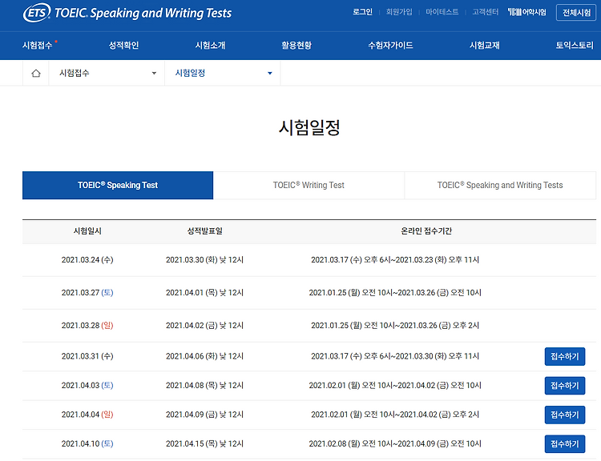This screenshot has width=601, height=461.
Task: Open the 시험소개 menu
Action: (210, 45)
